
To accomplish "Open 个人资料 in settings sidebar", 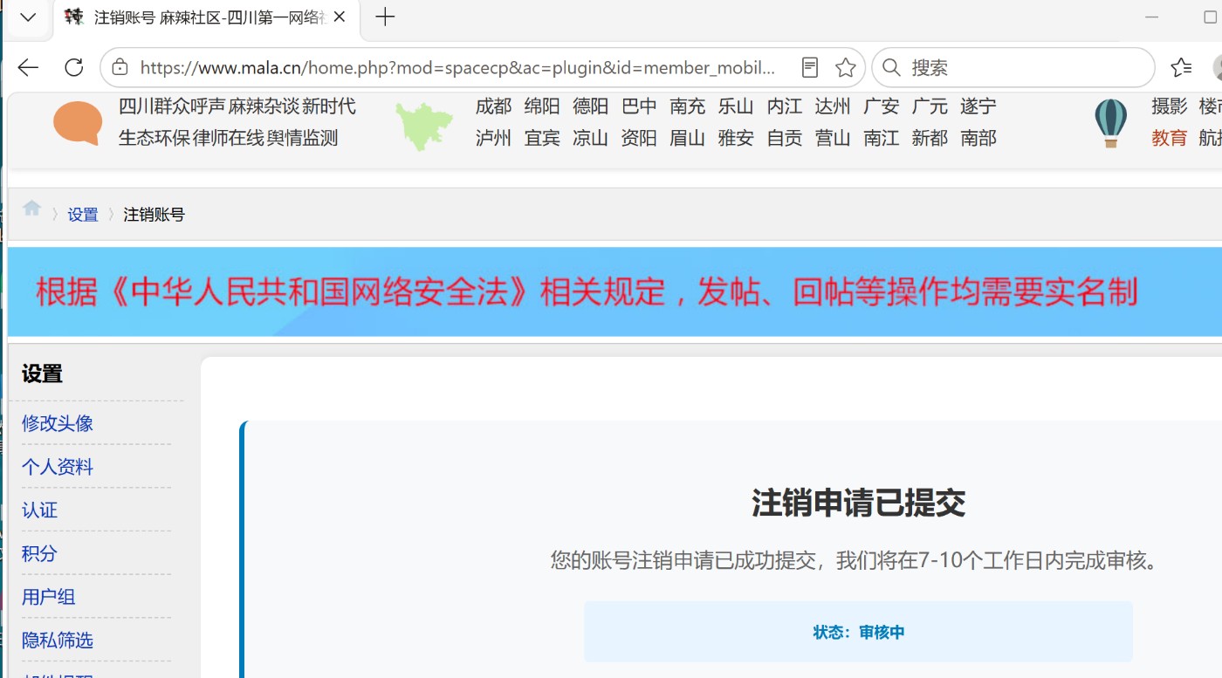I will [58, 467].
